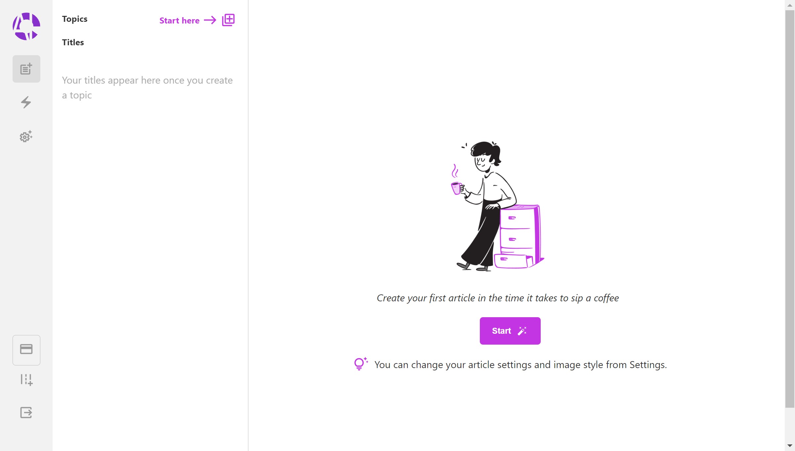Click the scrollbar up arrow

[790, 5]
